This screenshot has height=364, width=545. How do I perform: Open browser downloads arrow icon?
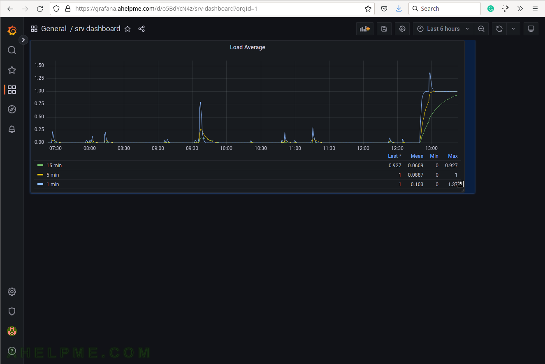coord(399,9)
